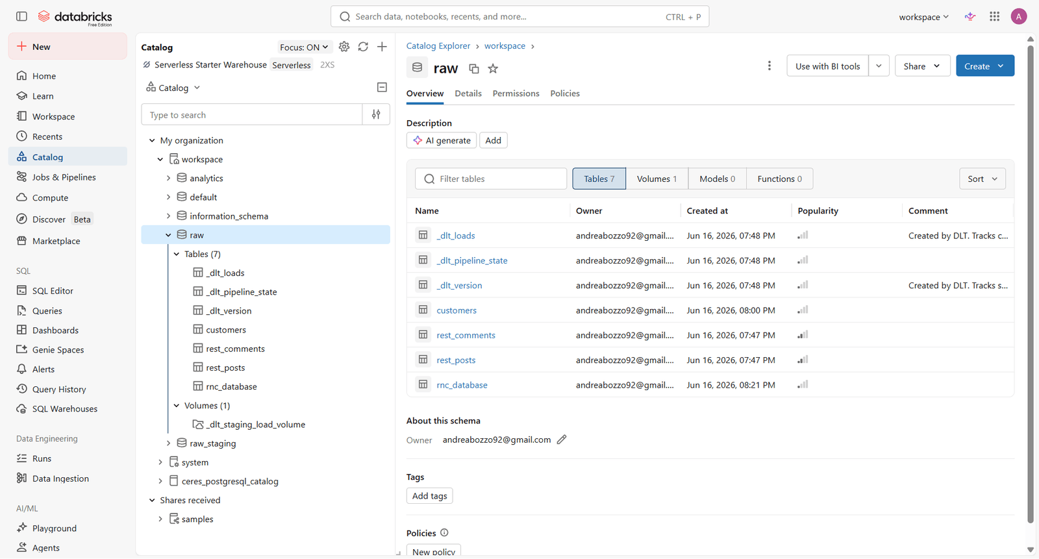Go to Catalog Explorer breadcrumb
This screenshot has width=1039, height=559.
438,46
